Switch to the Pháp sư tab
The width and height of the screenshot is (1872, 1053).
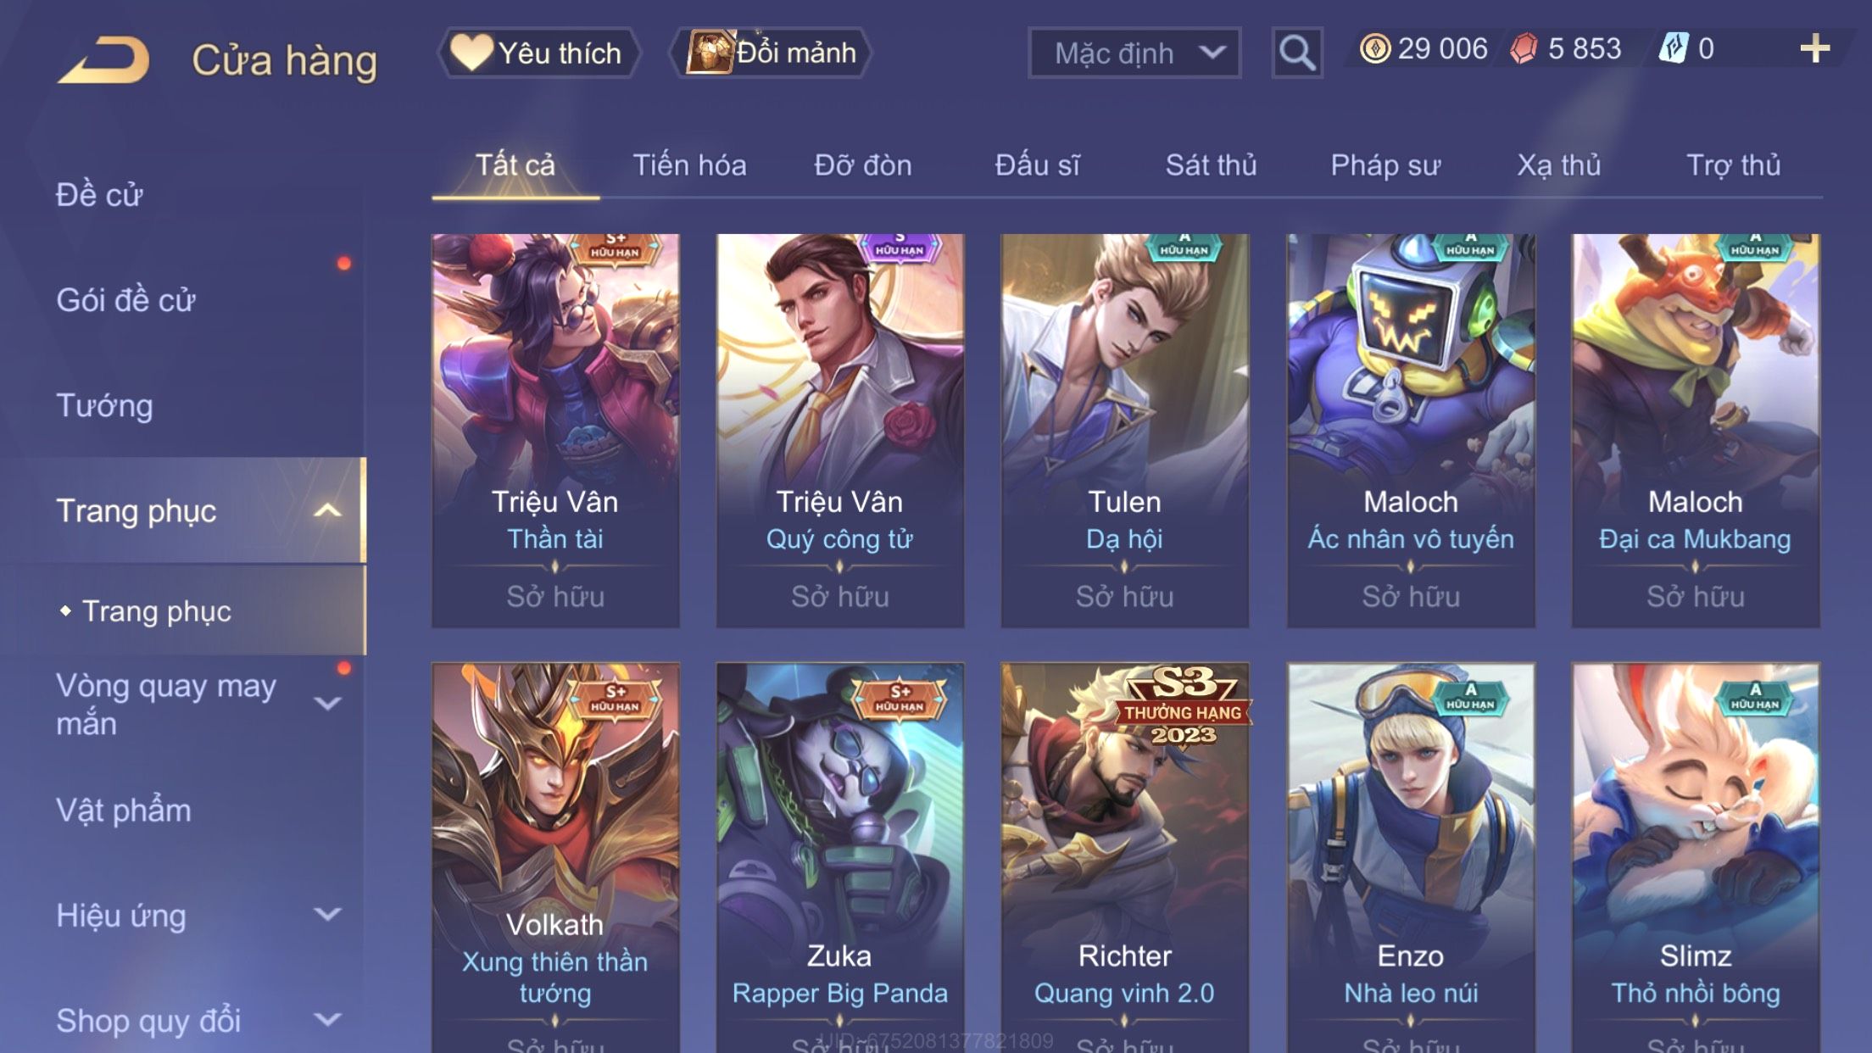click(1385, 164)
